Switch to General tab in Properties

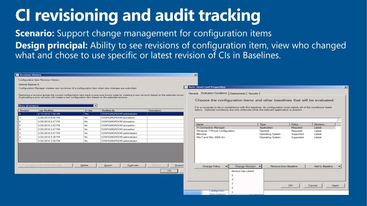pyautogui.click(x=193, y=93)
